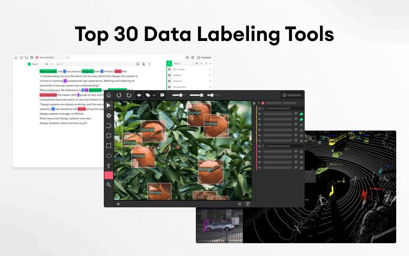Click the fullscreen icon below the orange image
Image resolution: width=409 pixels, height=256 pixels.
click(239, 203)
